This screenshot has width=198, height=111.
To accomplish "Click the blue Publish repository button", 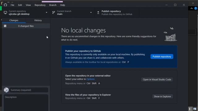I will tap(162, 56).
